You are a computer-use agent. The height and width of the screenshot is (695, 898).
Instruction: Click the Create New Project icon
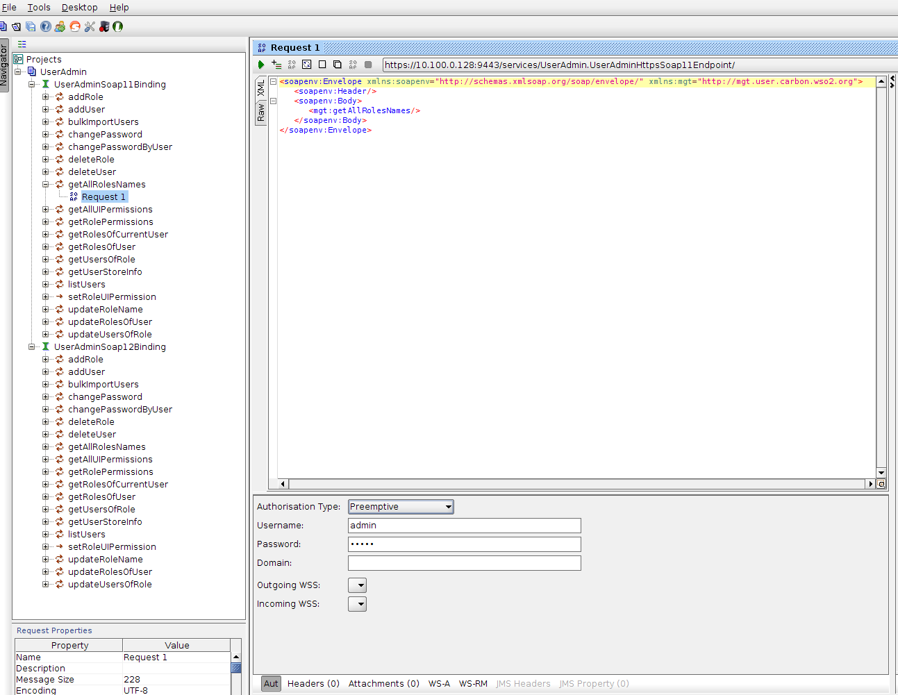click(x=5, y=26)
